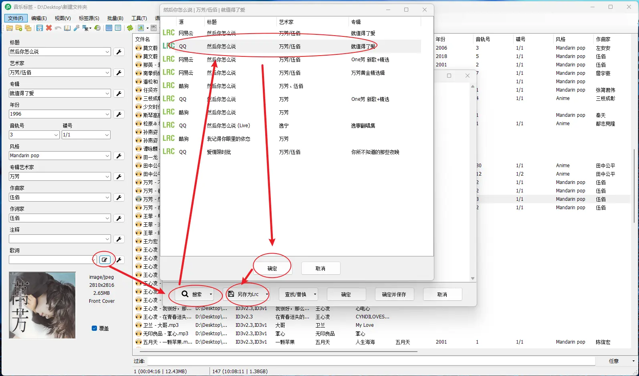Expand the 另存为Lrc button dropdown arrow
Image resolution: width=639 pixels, height=376 pixels.
click(267, 294)
